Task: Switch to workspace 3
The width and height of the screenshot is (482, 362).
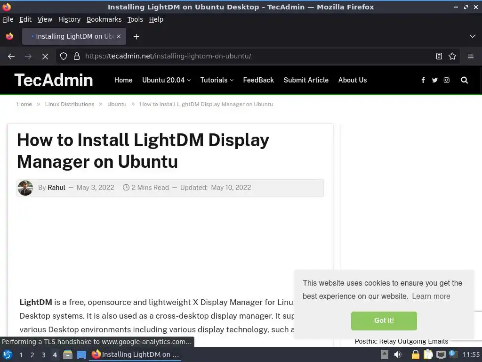Action: point(44,355)
